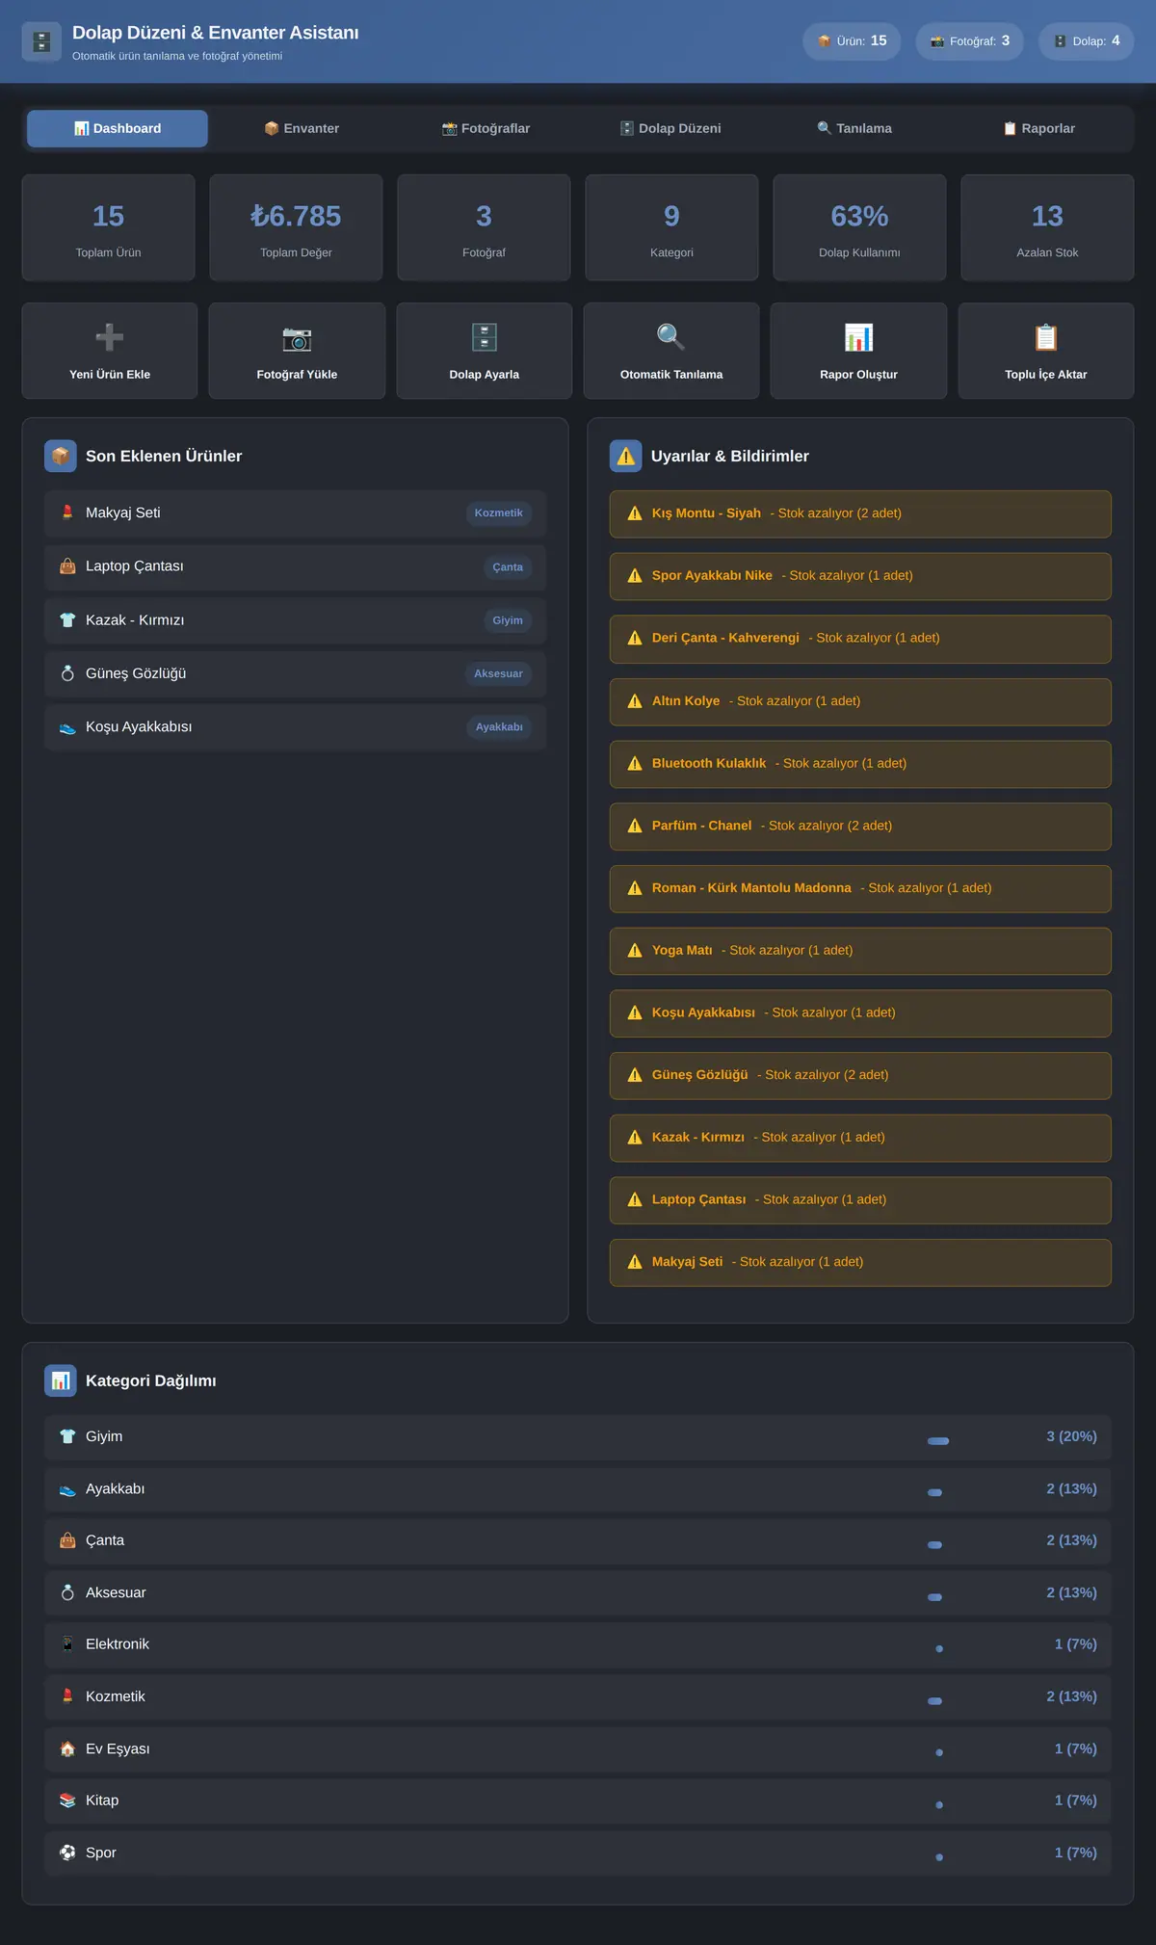This screenshot has width=1156, height=1945.
Task: Click the clipboard icon for Toplu İçe Aktar
Action: tap(1046, 337)
